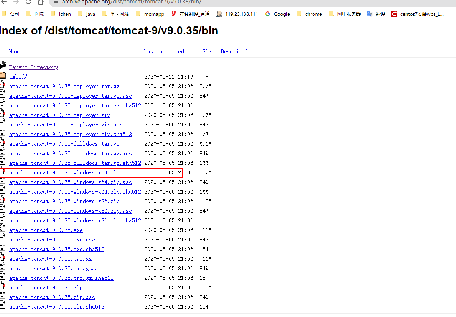Open the java bookmarks folder

click(86, 14)
